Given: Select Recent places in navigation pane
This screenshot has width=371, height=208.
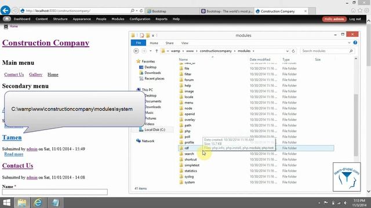Looking at the screenshot, I should click(154, 79).
